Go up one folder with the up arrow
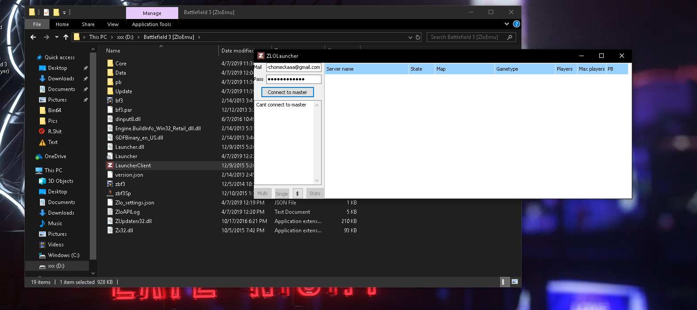This screenshot has width=697, height=310. pos(66,37)
